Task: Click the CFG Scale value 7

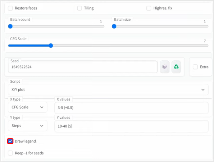Action: [205, 41]
